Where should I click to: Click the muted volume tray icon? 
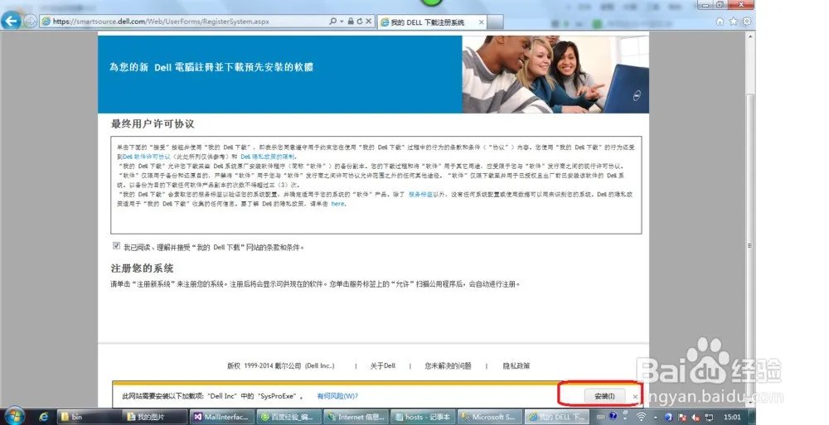pos(696,417)
